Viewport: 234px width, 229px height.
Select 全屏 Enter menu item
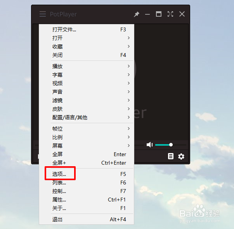(87, 154)
